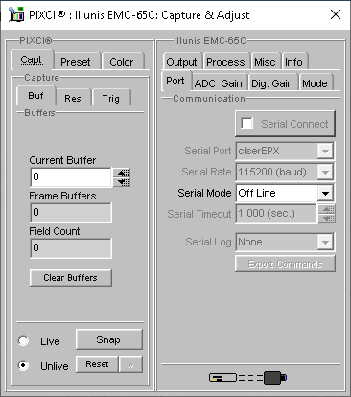The width and height of the screenshot is (351, 397).
Task: Expand the Serial Log dropdown
Action: pos(325,242)
